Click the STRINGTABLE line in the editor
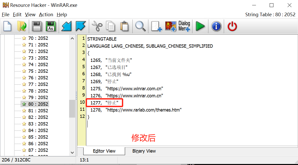Viewport: 298px width, 165px height. (x=102, y=39)
